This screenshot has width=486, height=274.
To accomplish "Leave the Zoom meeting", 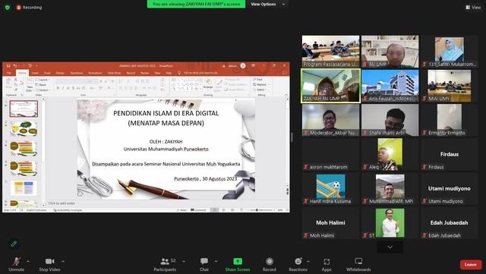I will pos(471,264).
